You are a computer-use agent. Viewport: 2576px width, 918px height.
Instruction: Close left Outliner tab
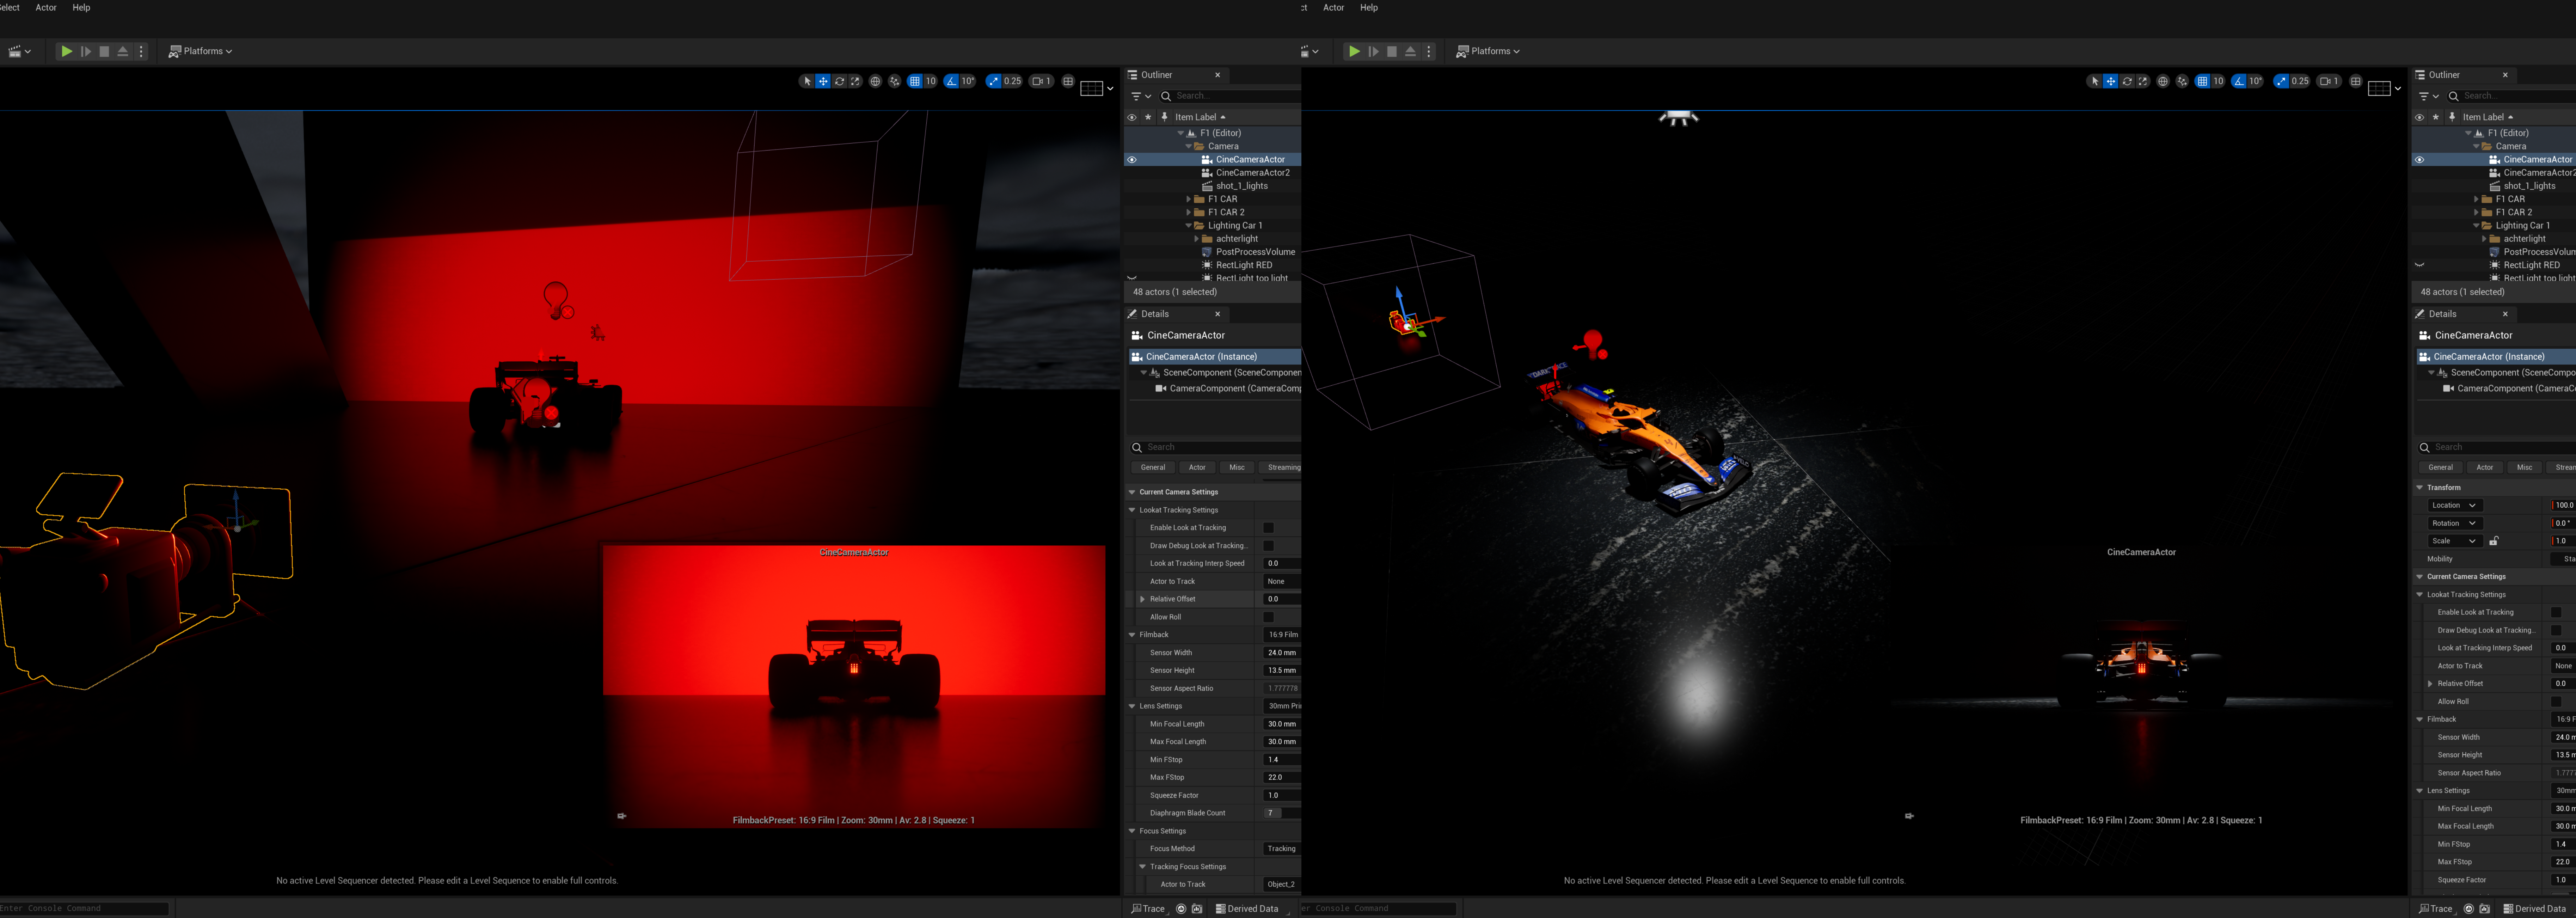(1217, 75)
